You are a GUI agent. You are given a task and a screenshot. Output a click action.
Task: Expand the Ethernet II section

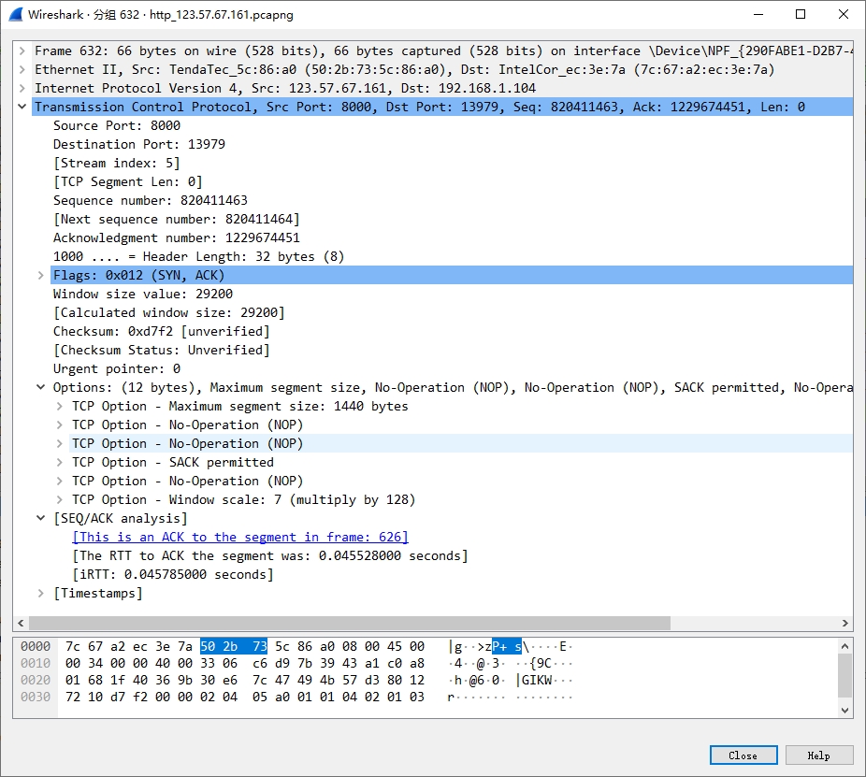tap(22, 69)
